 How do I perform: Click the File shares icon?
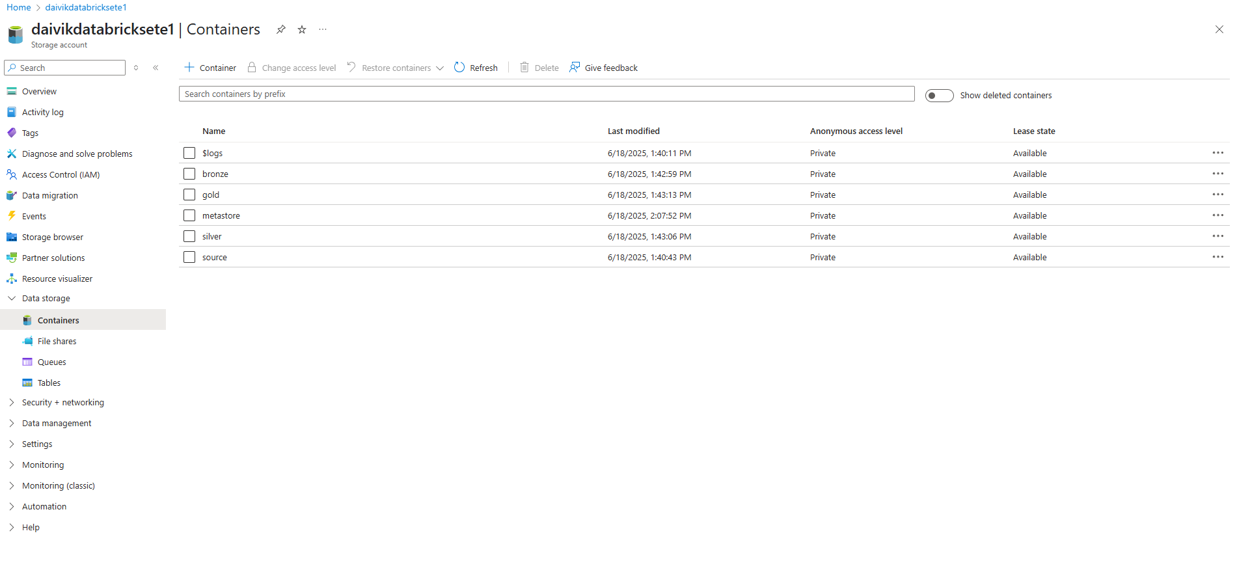pyautogui.click(x=27, y=341)
